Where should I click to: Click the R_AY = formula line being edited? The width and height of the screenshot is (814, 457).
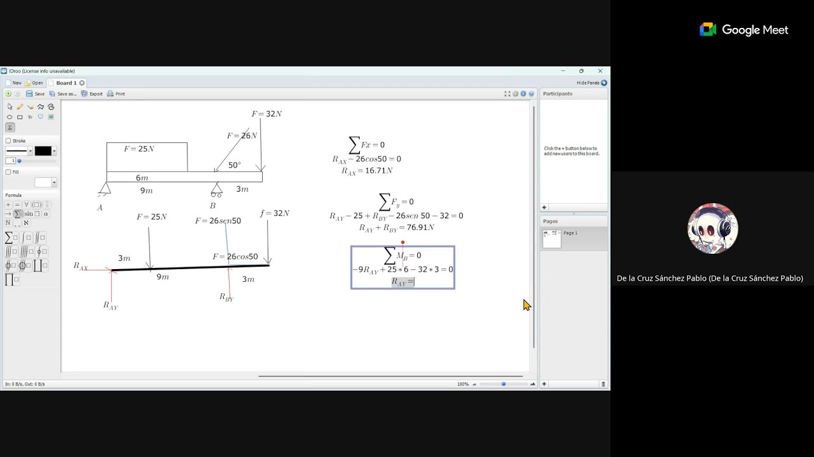pos(403,282)
